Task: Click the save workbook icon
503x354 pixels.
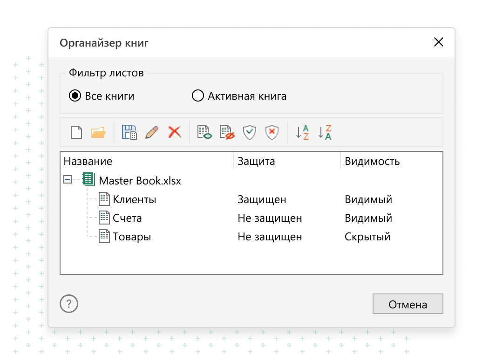Action: tap(129, 132)
